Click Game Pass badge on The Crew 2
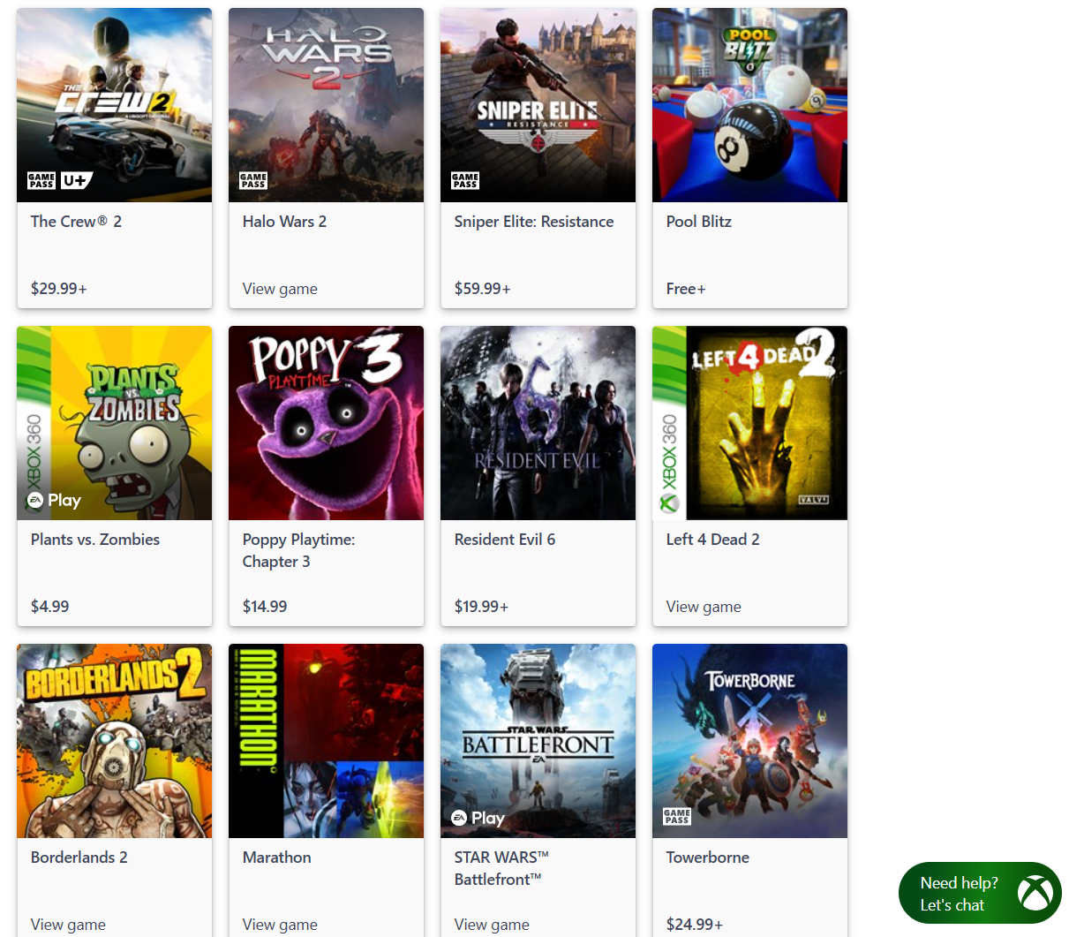Screen dimensions: 1069x937 pos(41,181)
